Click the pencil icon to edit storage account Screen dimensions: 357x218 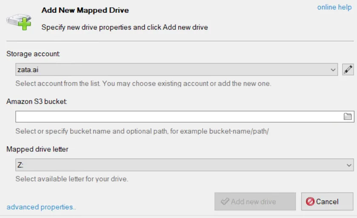click(x=348, y=70)
